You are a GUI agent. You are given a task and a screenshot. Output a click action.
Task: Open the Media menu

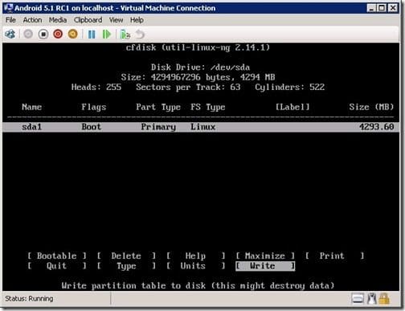pos(58,20)
